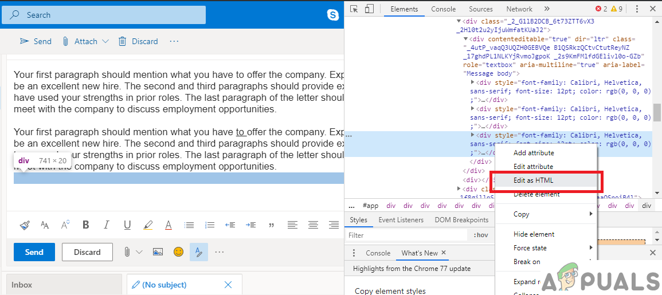This screenshot has width=662, height=295.
Task: Choose Hide element from context menu
Action: (x=534, y=234)
